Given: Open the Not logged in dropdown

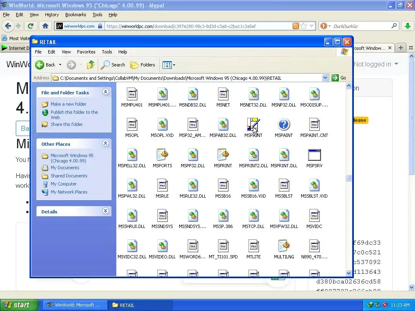Looking at the screenshot, I should (376, 64).
